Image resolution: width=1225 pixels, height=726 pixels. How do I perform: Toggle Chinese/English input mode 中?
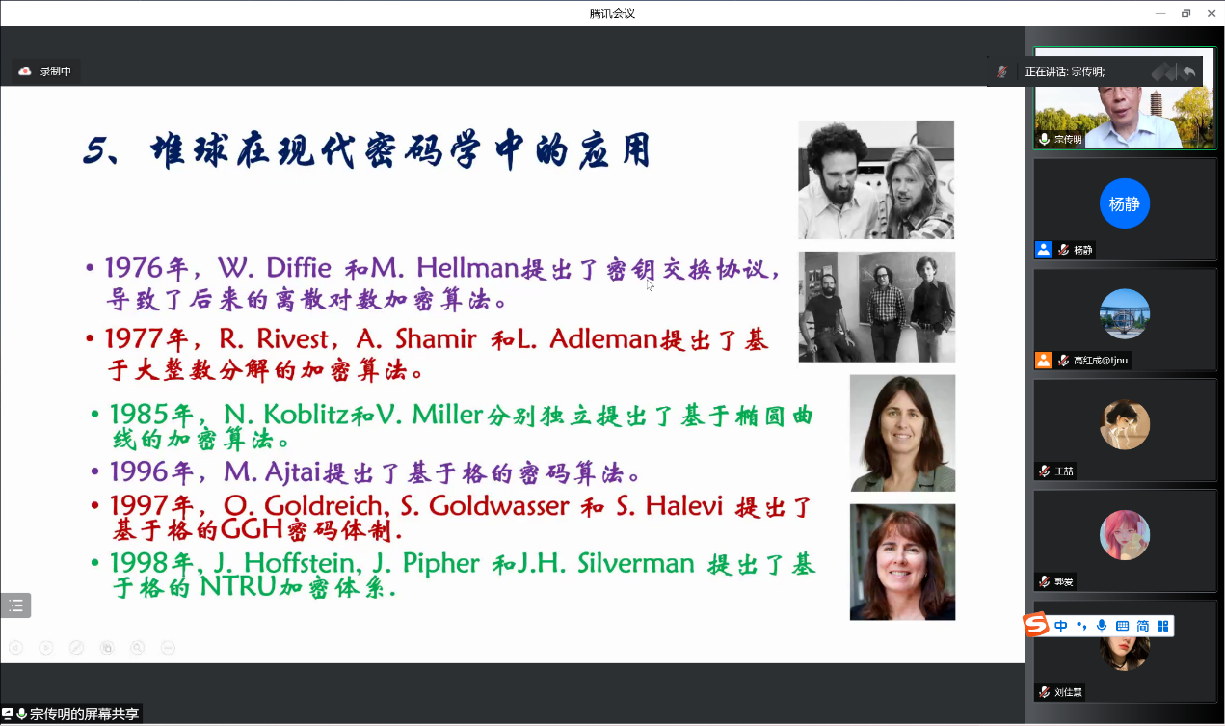[1061, 627]
